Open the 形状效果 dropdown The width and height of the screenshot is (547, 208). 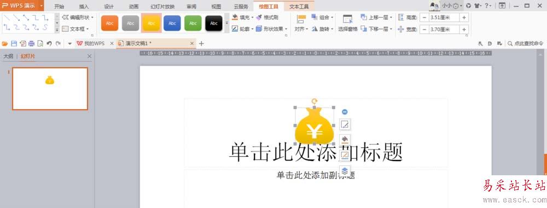coord(272,29)
